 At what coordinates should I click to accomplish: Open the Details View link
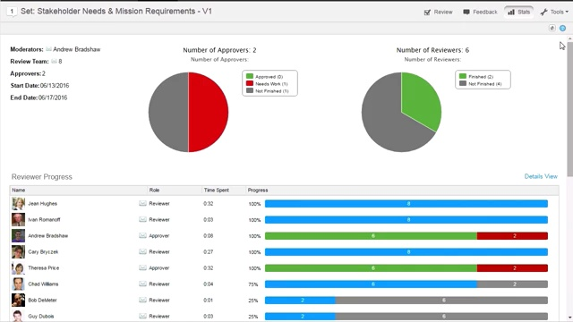click(x=541, y=176)
